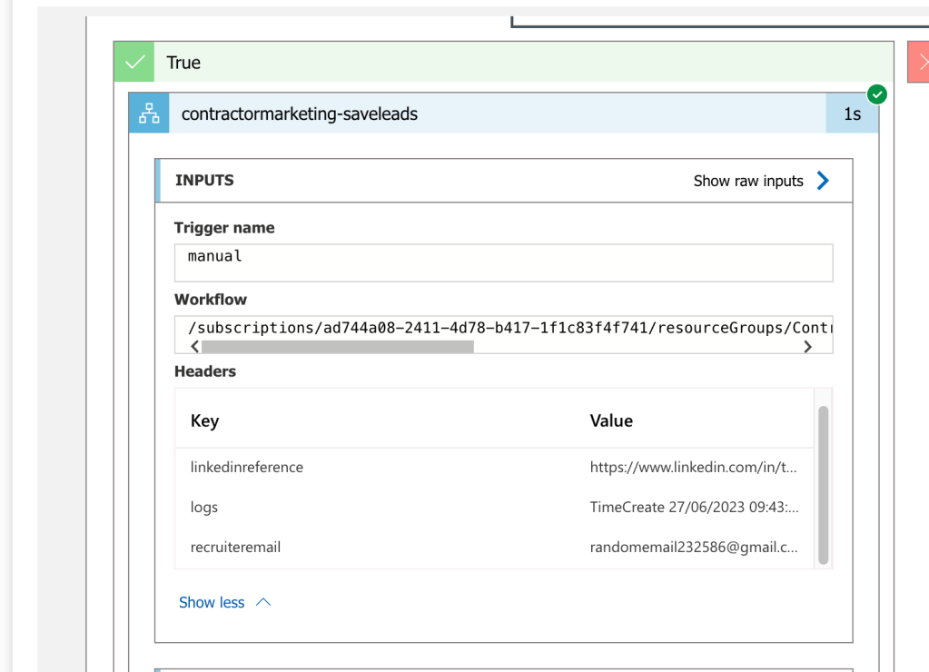This screenshot has height=672, width=929.
Task: Click the green checkmark icon beside True
Action: click(x=134, y=62)
